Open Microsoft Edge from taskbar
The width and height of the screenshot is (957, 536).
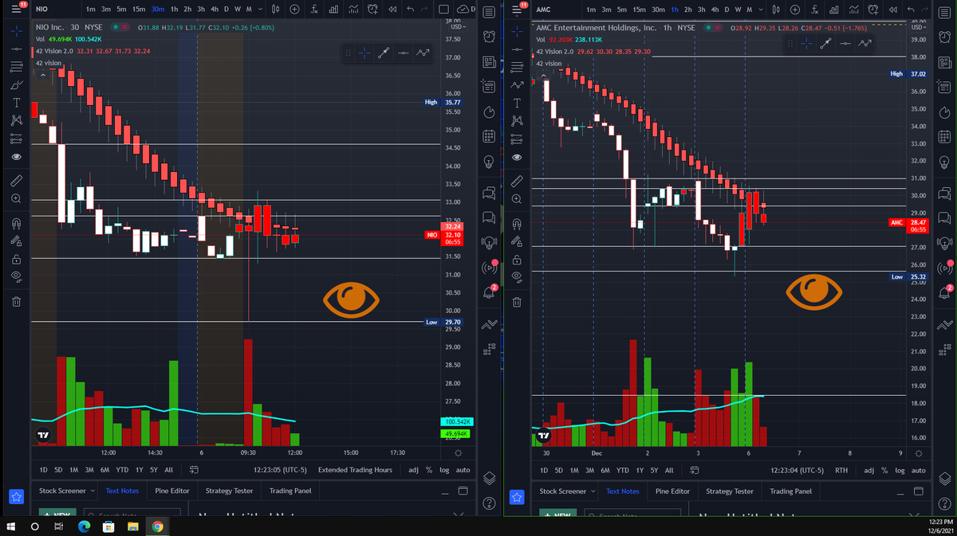[x=84, y=526]
